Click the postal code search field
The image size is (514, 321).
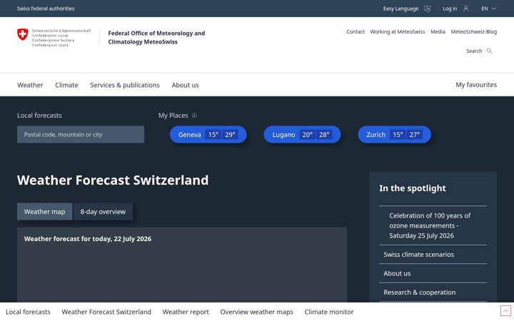[x=81, y=134]
